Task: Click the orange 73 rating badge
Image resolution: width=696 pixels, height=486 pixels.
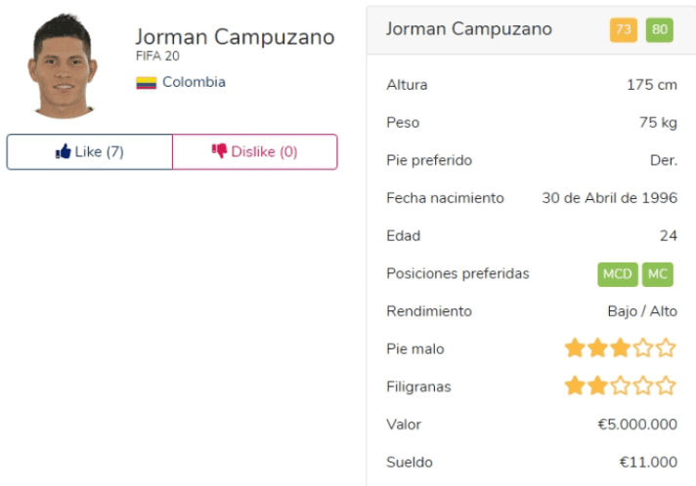Action: coord(624,29)
